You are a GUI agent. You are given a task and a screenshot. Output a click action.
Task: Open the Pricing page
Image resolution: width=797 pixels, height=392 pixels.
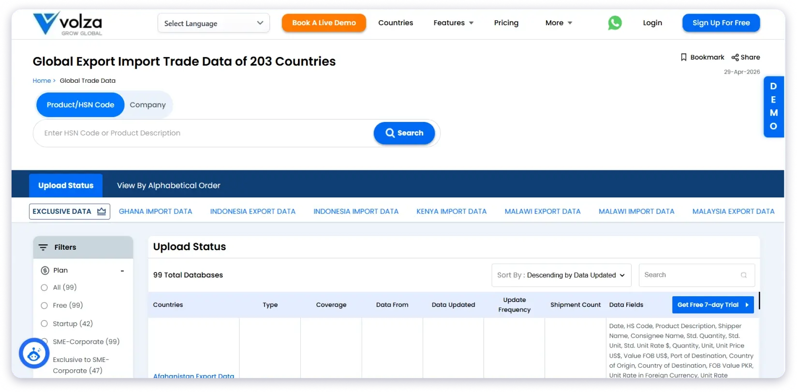click(x=506, y=23)
